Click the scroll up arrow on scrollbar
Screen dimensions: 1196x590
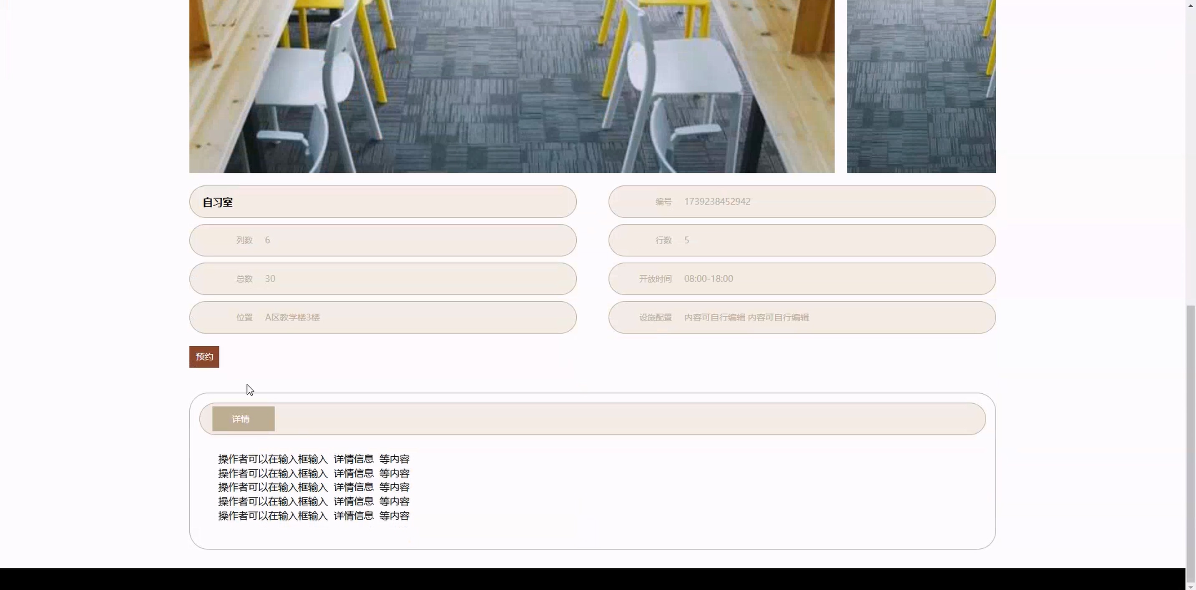(1191, 5)
